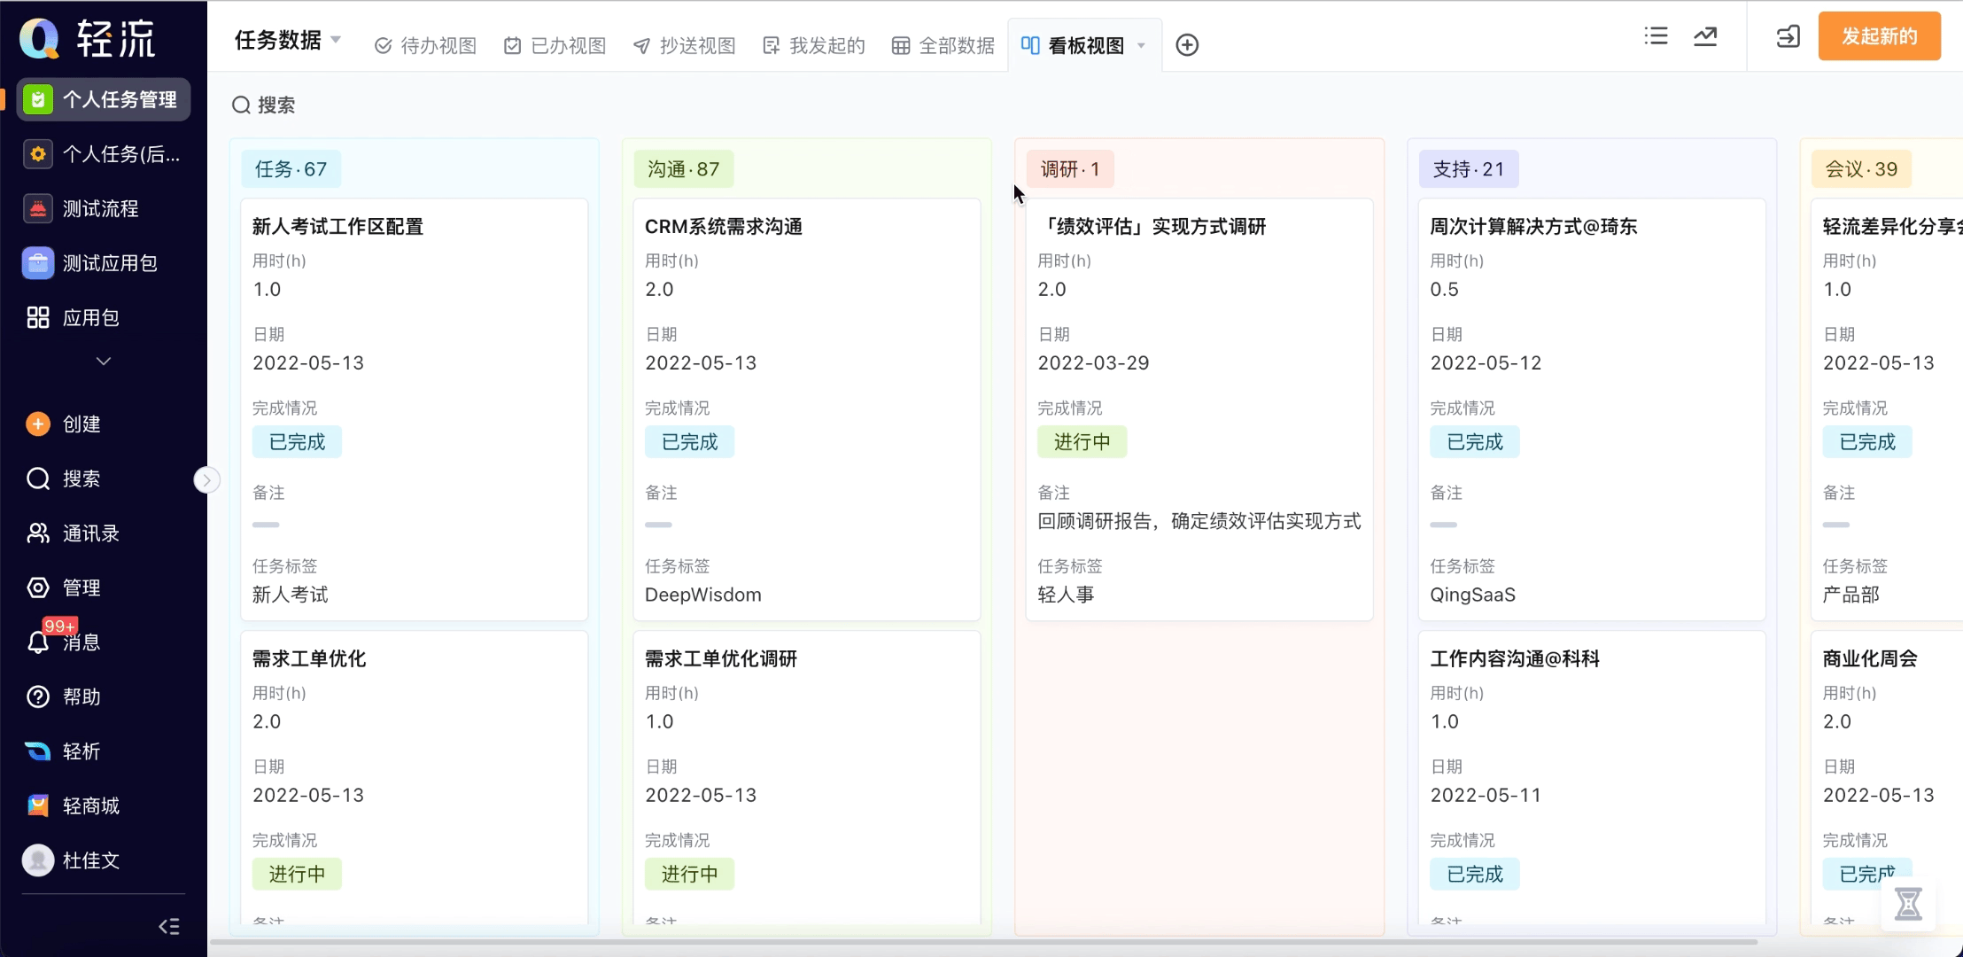Switch to 待办视图 tab
Screen dimensions: 1963x957
pyautogui.click(x=426, y=45)
